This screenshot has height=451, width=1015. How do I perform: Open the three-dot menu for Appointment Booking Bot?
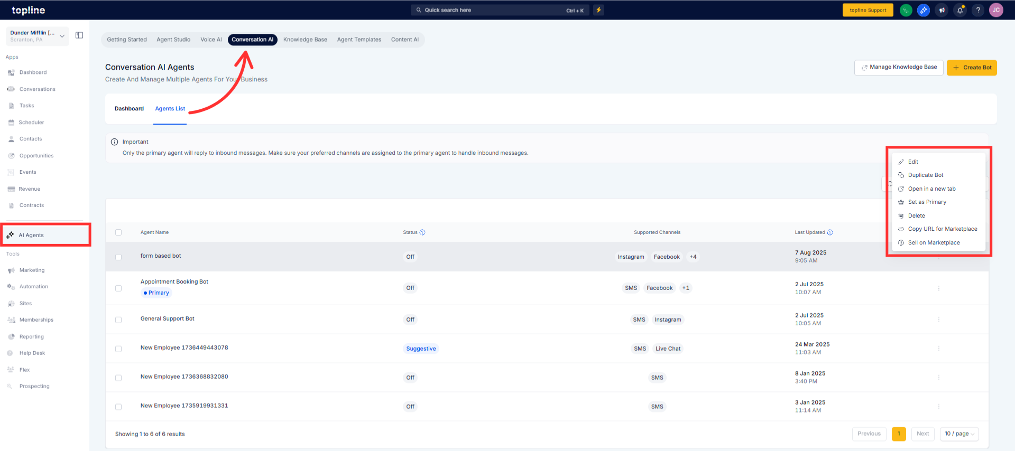click(939, 288)
